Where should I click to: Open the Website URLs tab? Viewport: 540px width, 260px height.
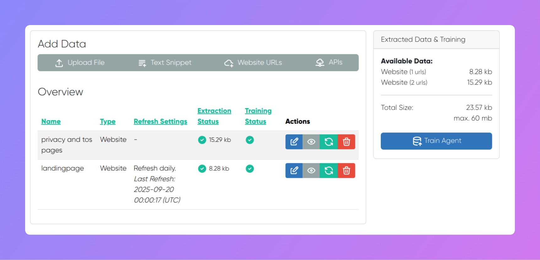[253, 63]
